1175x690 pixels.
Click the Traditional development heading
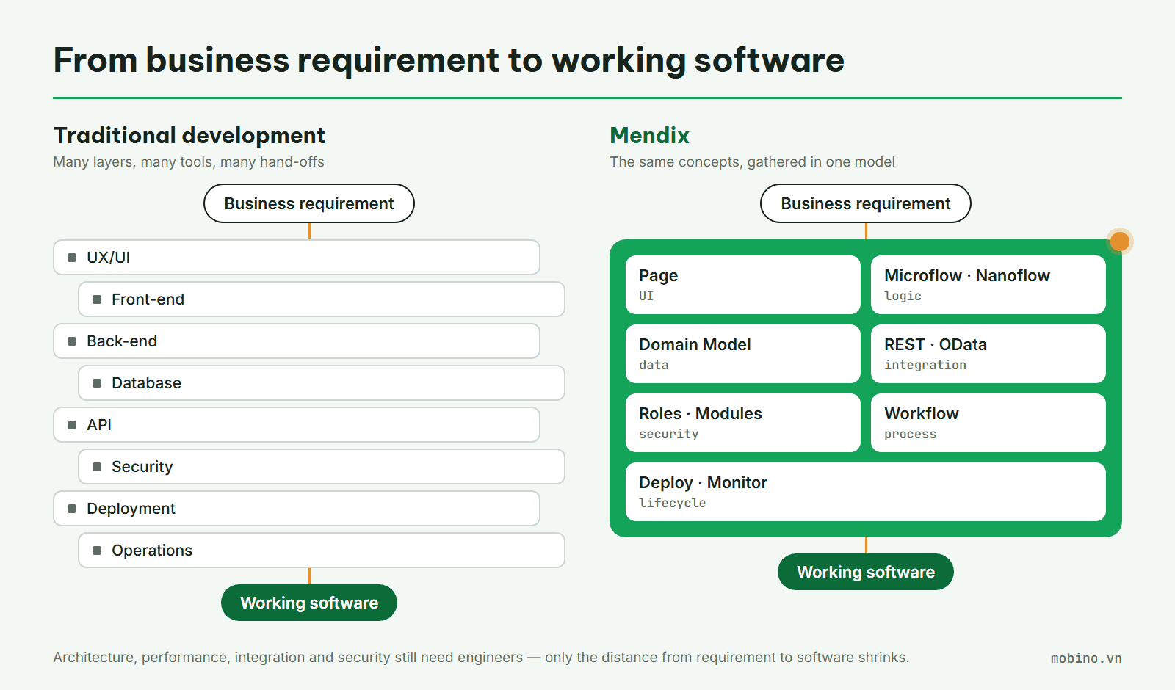tap(189, 136)
